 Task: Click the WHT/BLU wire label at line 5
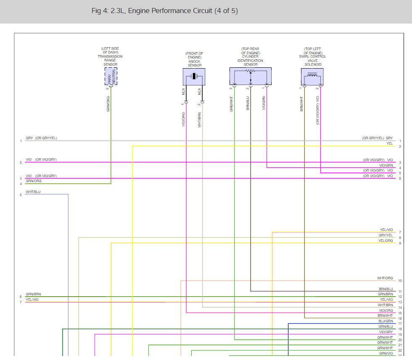coord(33,192)
